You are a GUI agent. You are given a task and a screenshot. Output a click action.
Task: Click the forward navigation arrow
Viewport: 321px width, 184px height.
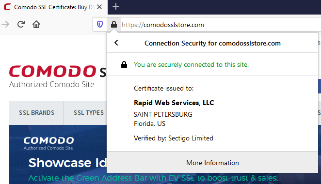pyautogui.click(x=5, y=24)
